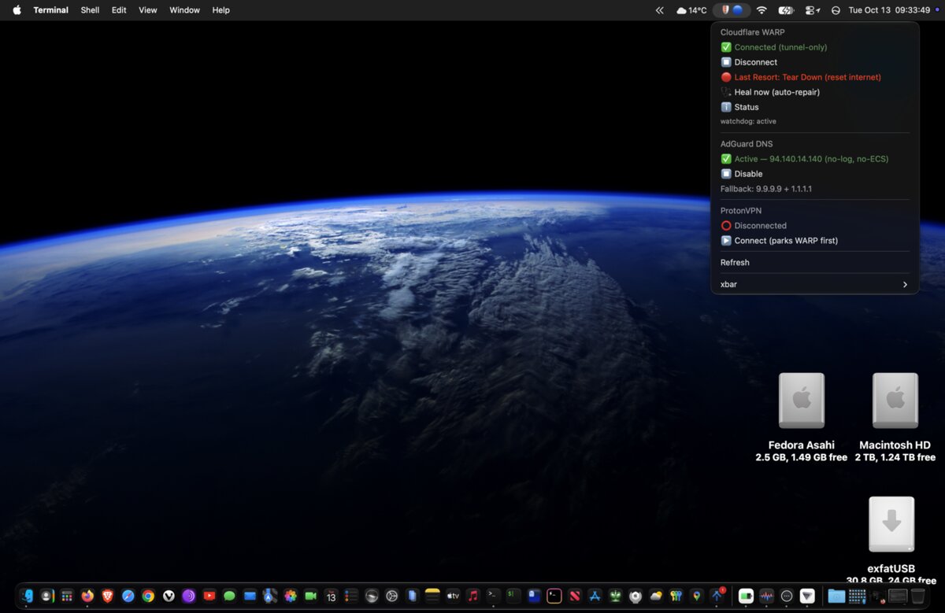The height and width of the screenshot is (613, 945).
Task: Open the Shell menu
Action: [x=90, y=10]
